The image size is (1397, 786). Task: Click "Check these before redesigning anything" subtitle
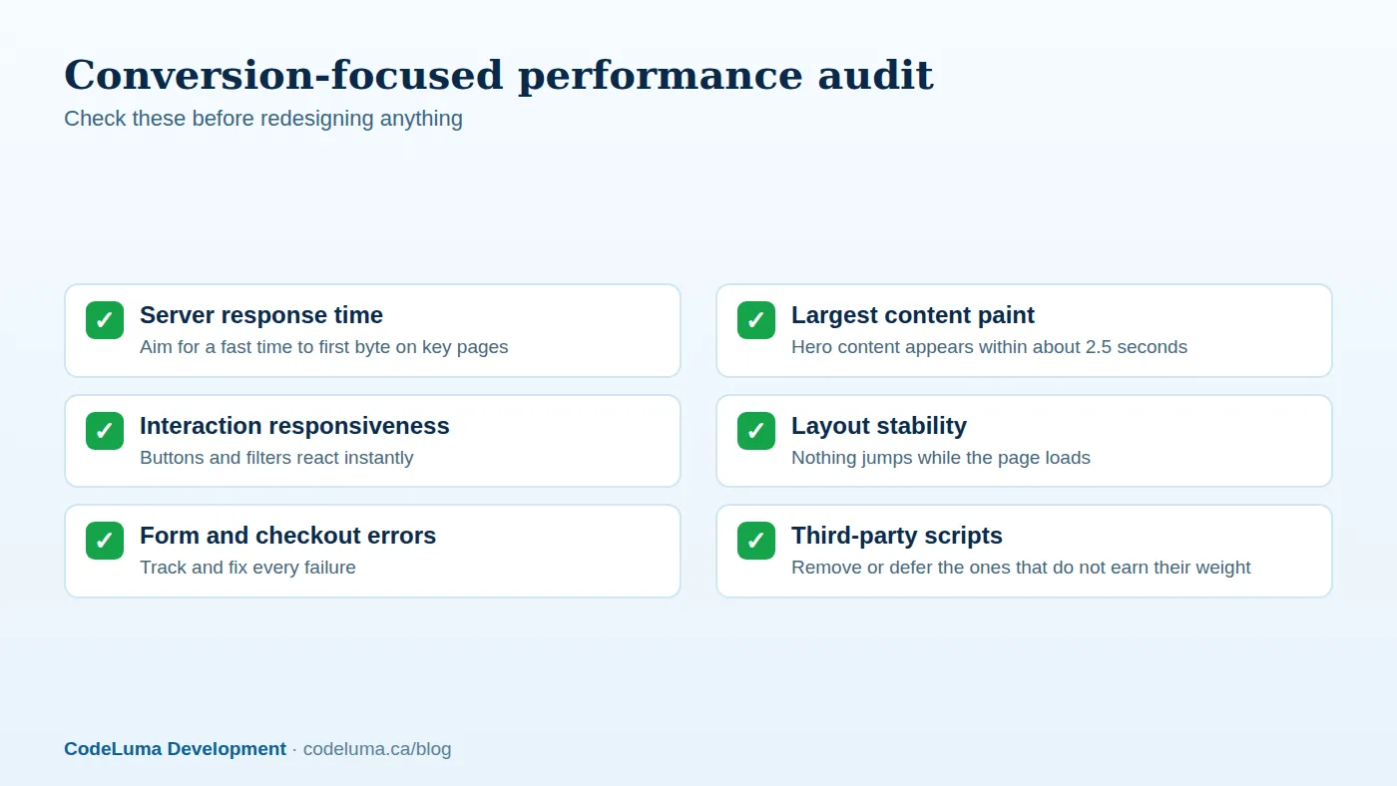click(263, 119)
